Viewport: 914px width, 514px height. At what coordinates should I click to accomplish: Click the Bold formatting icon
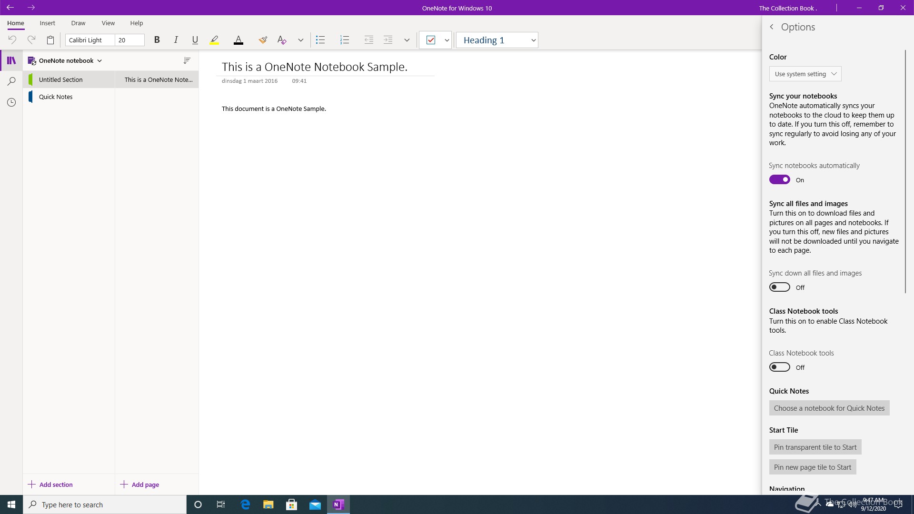tap(157, 40)
